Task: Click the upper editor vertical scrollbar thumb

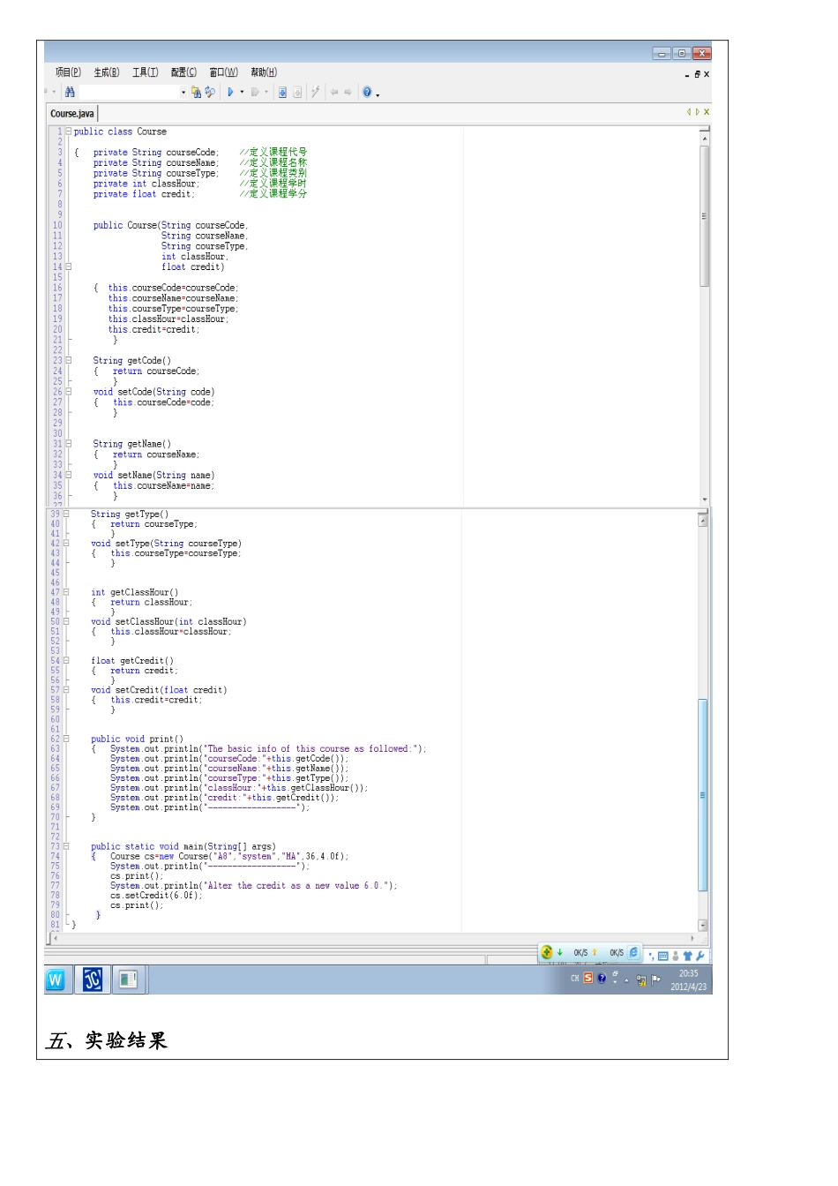Action: click(705, 216)
